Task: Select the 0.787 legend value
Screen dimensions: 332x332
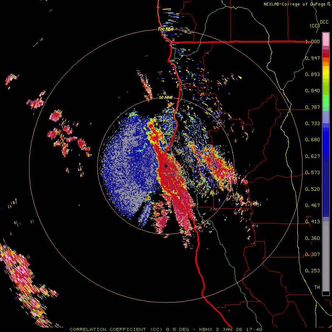Action: [312, 107]
